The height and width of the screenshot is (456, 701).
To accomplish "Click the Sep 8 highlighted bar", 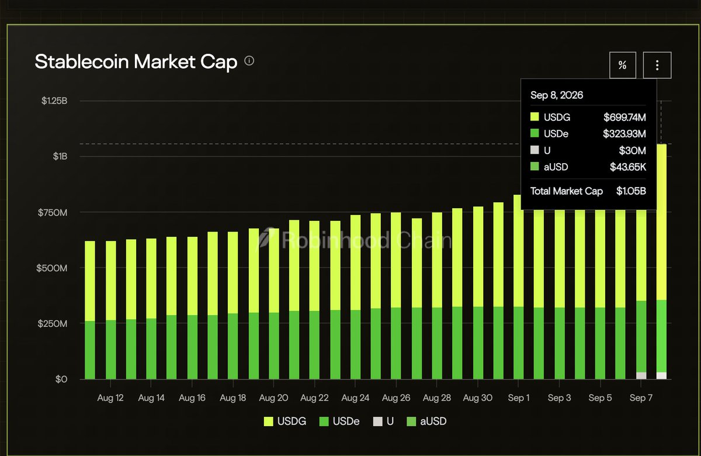I will coord(661,261).
